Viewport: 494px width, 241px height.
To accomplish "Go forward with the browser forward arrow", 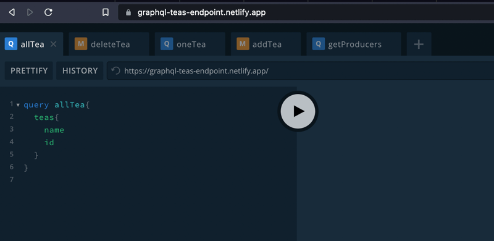I will coord(30,12).
